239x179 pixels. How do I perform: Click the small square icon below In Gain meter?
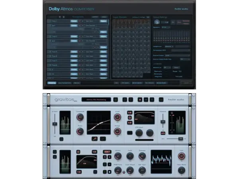pos(61,139)
